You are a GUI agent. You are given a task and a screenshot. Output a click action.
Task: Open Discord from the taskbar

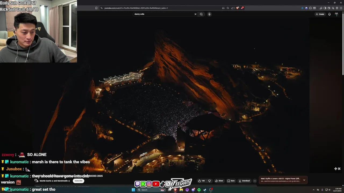(x=193, y=190)
